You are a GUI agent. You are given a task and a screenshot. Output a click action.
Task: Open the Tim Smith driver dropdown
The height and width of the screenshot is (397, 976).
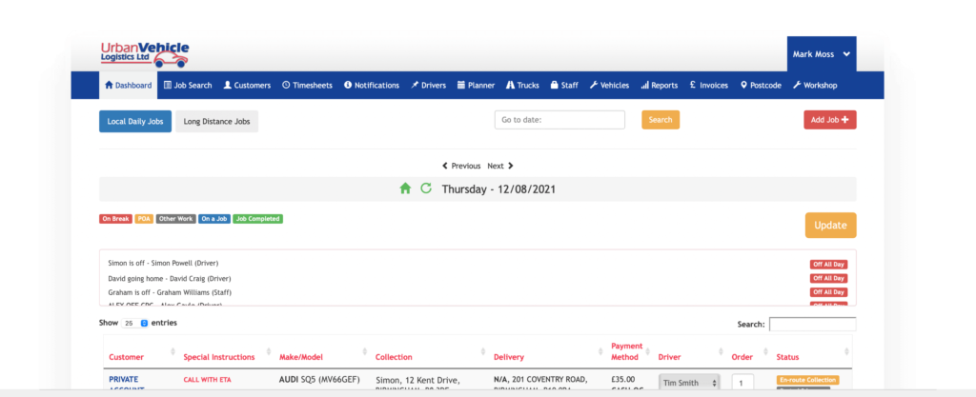pyautogui.click(x=690, y=382)
